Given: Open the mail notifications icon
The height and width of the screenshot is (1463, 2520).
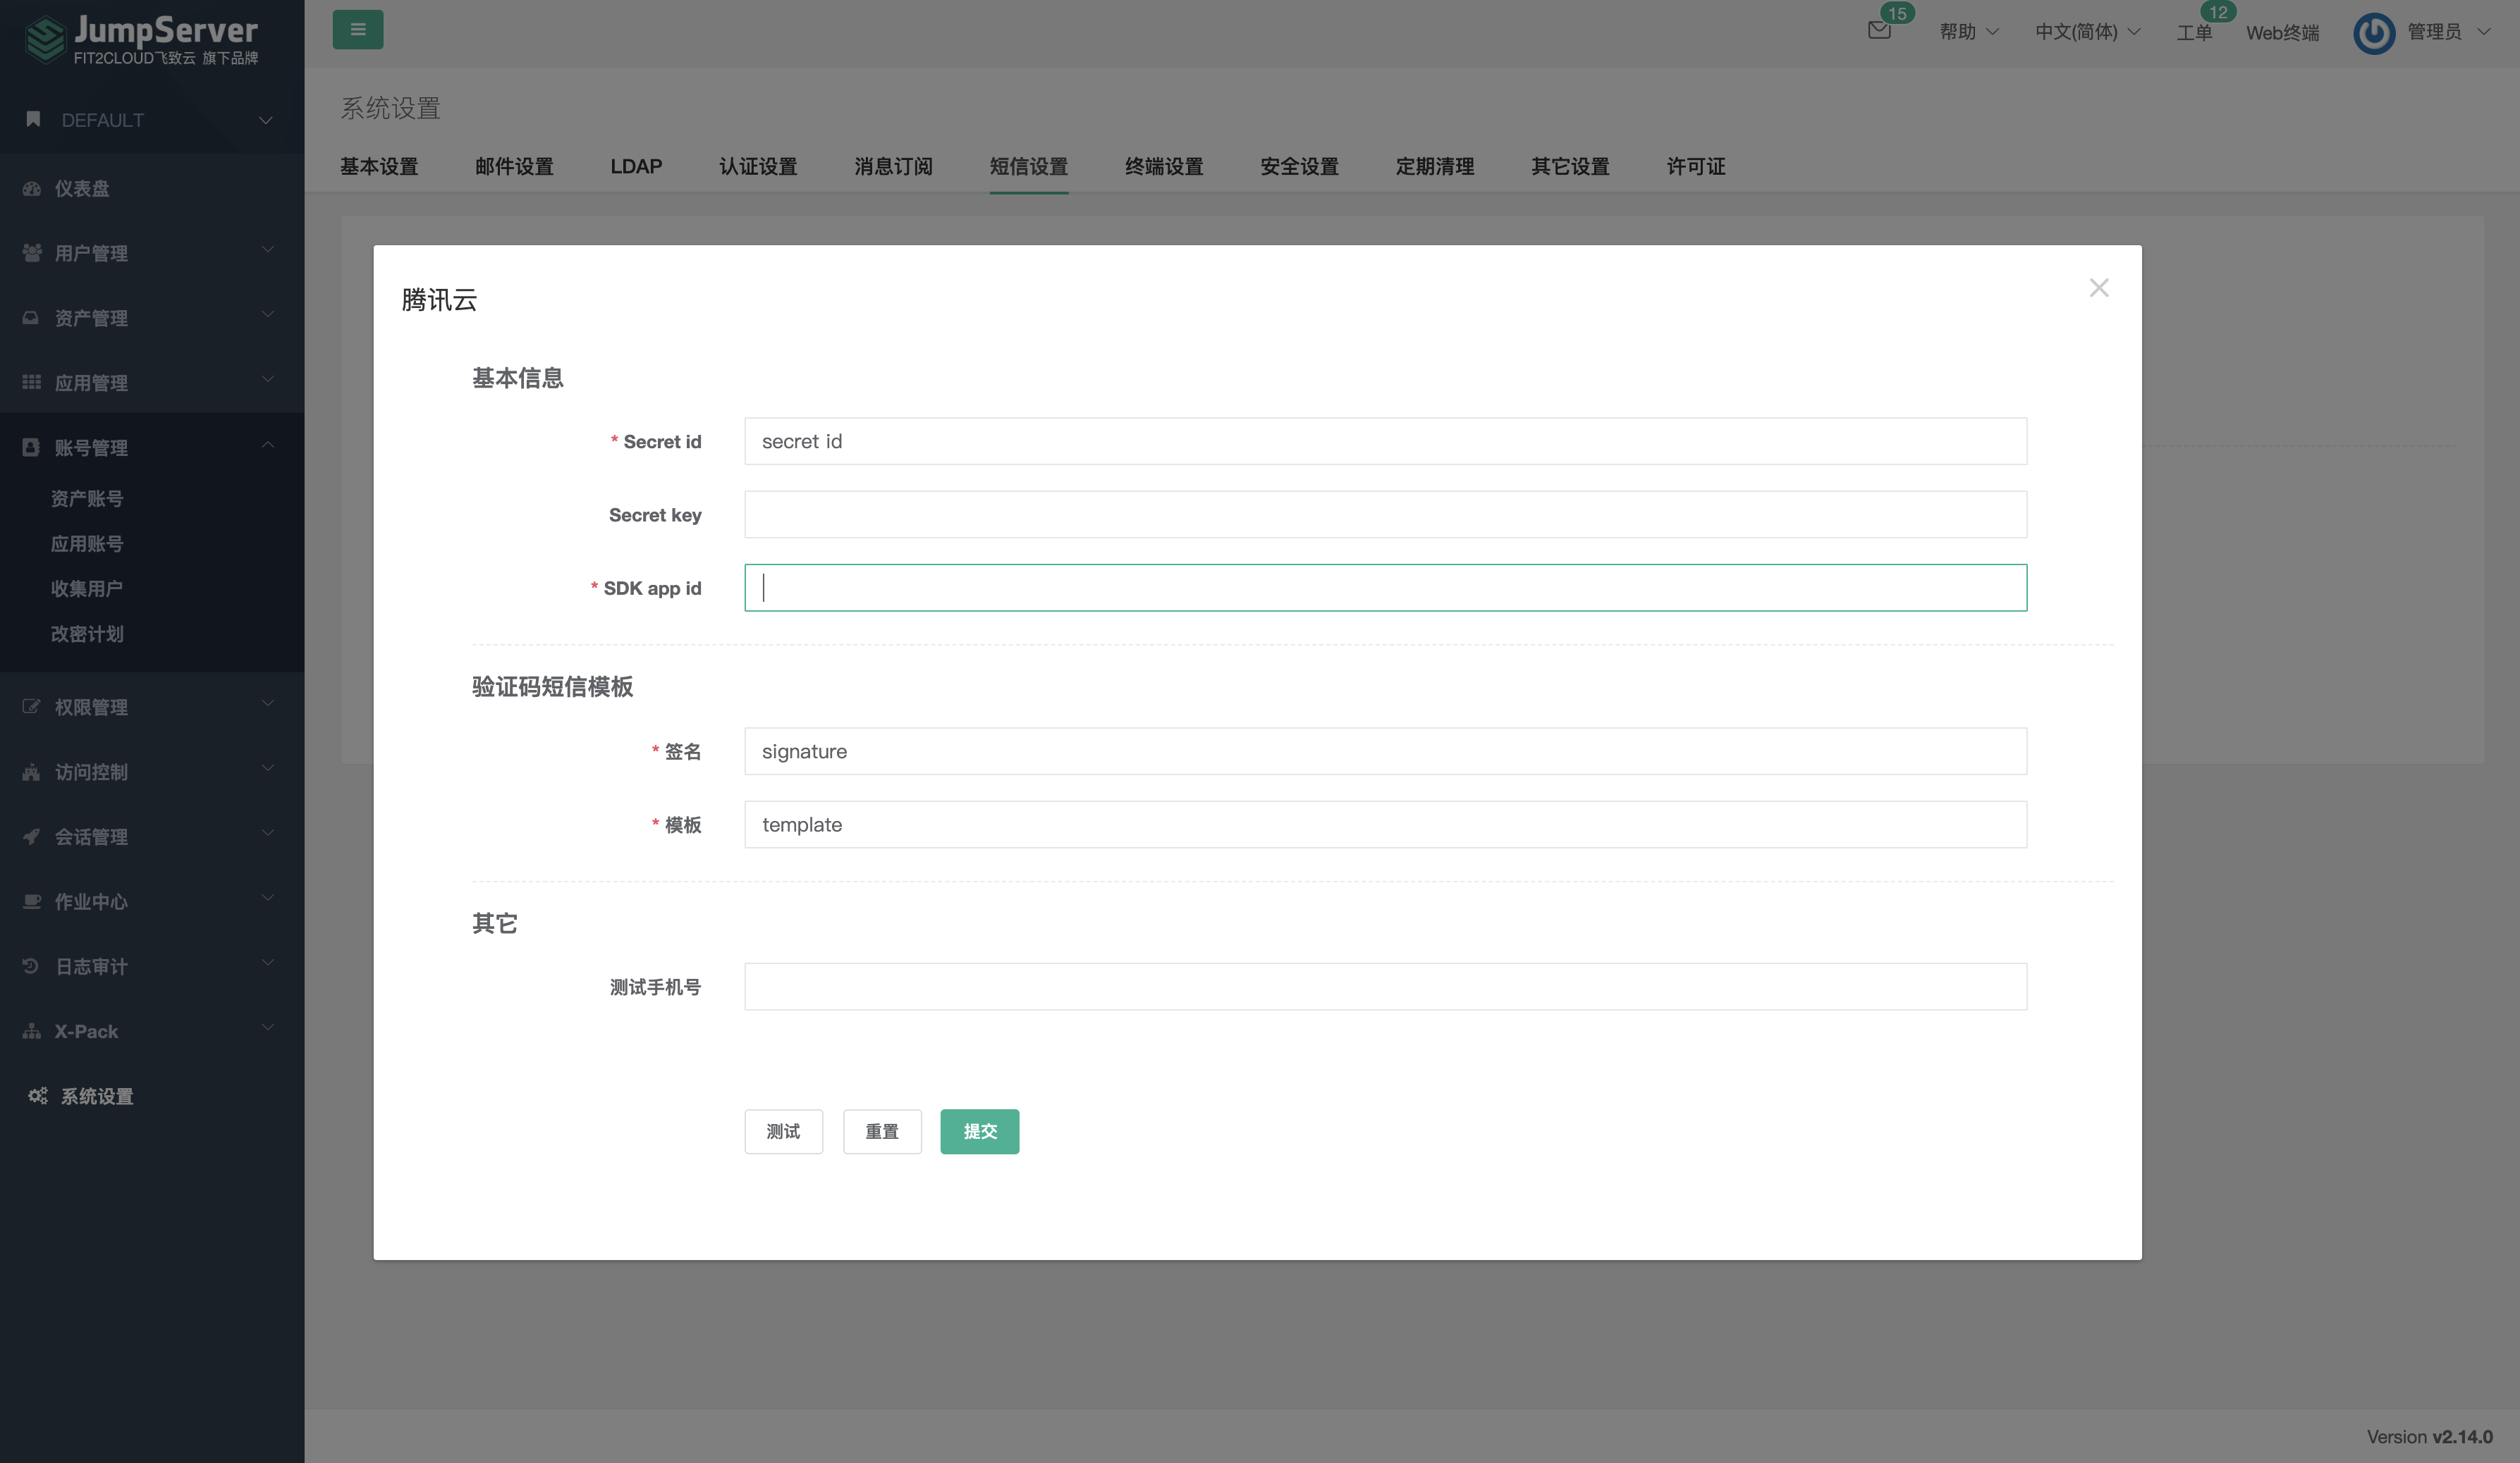Looking at the screenshot, I should (1879, 30).
